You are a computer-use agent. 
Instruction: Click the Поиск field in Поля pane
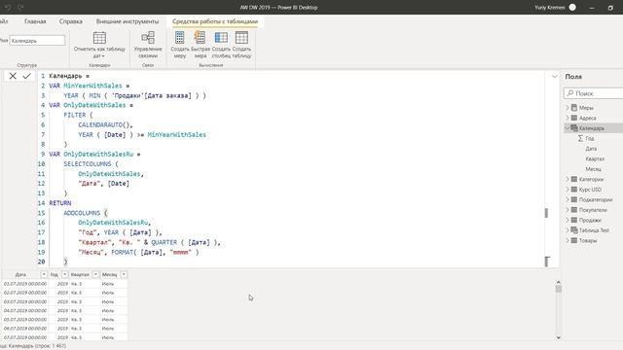[594, 93]
